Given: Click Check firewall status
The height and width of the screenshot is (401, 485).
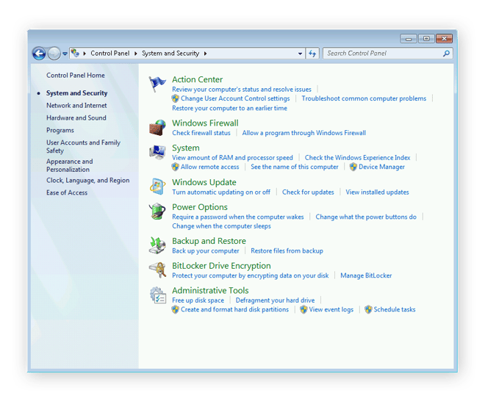Looking at the screenshot, I should coord(201,133).
